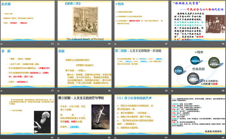The height and width of the screenshot is (139, 226).
Task: Click the 《威尼斯商人》 text after 代表作 on slide 17
Action: [x=22, y=82]
